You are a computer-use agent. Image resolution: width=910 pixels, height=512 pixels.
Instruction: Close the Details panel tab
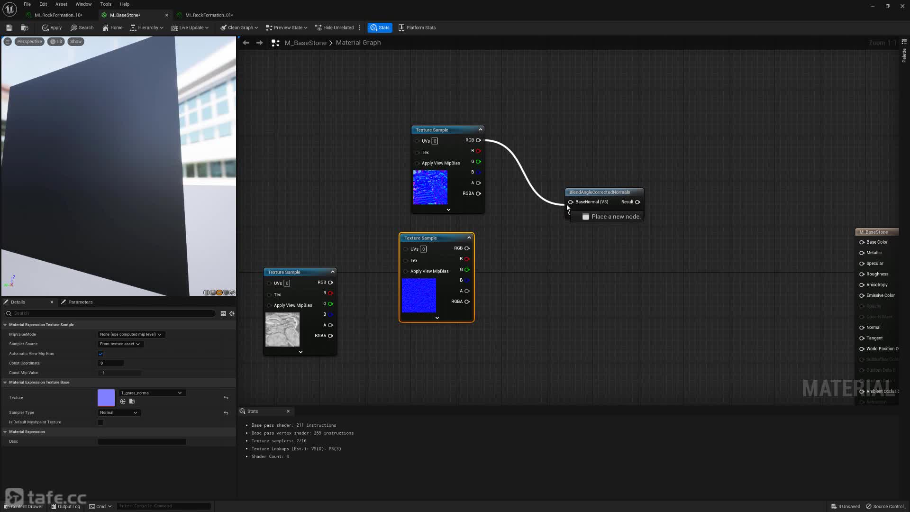[x=52, y=302]
